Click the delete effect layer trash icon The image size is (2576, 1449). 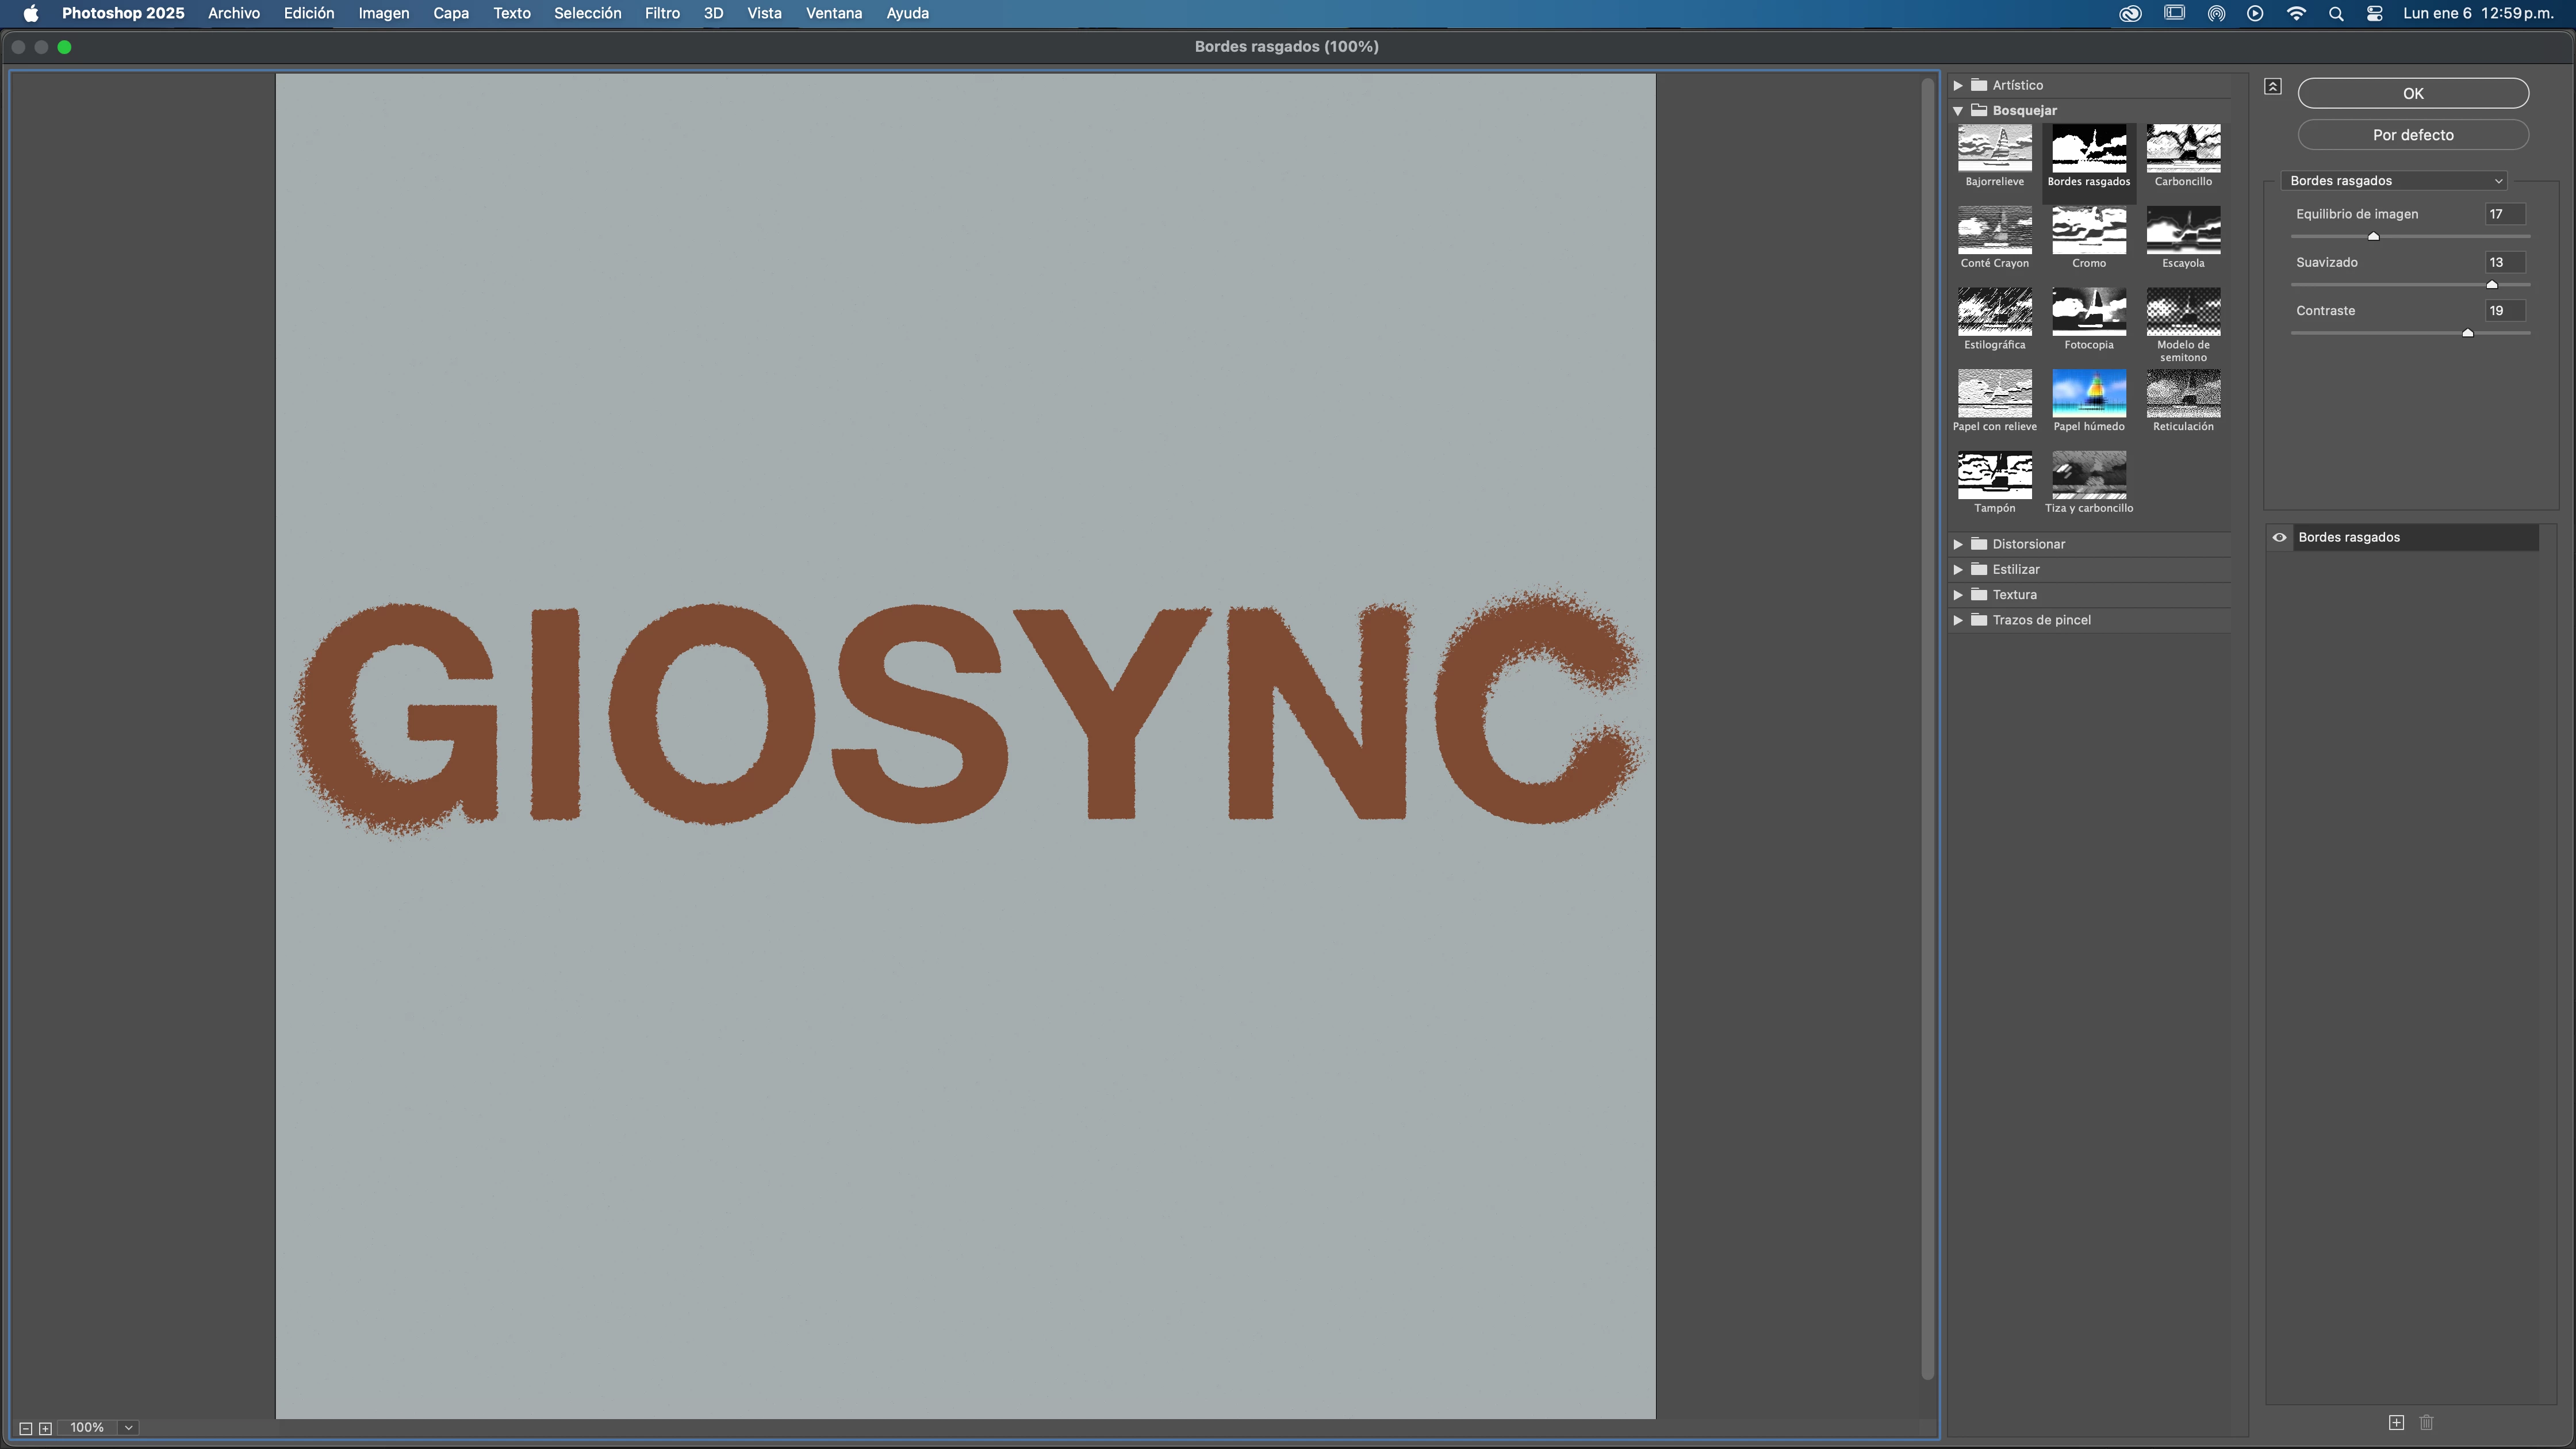(2426, 1422)
